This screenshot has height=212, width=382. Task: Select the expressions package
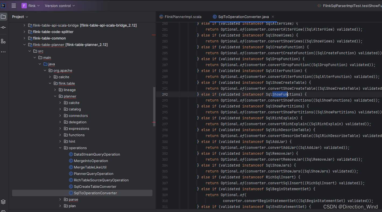point(79,128)
